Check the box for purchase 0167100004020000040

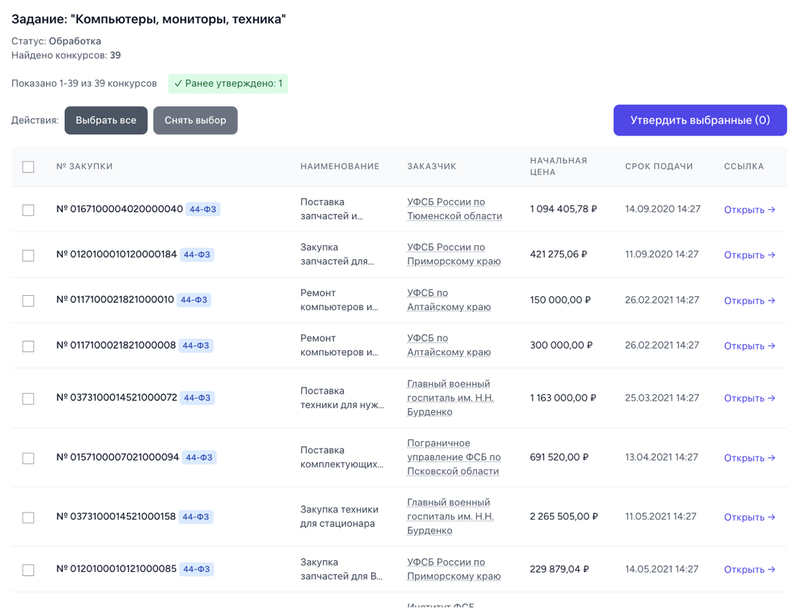pyautogui.click(x=28, y=210)
